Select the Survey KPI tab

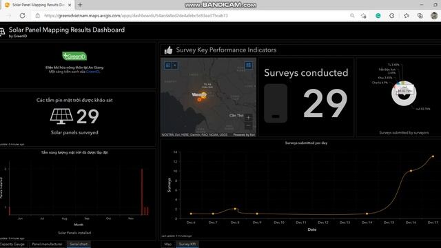coord(187,244)
